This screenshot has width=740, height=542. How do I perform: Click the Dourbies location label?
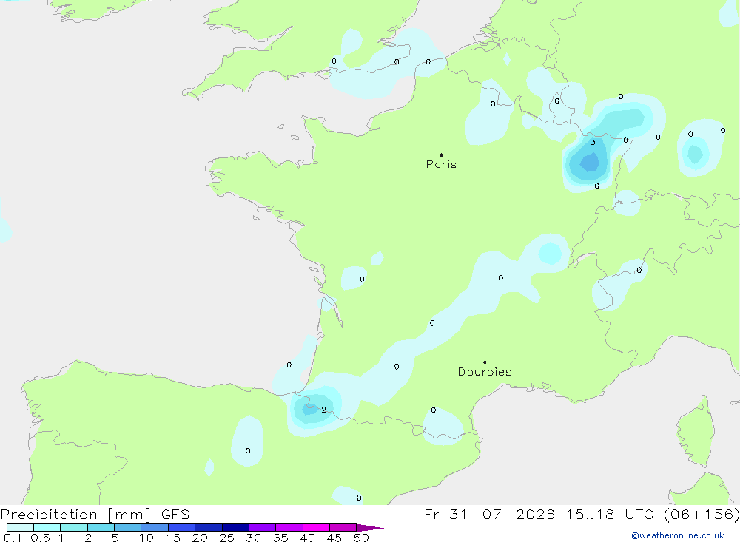[485, 372]
